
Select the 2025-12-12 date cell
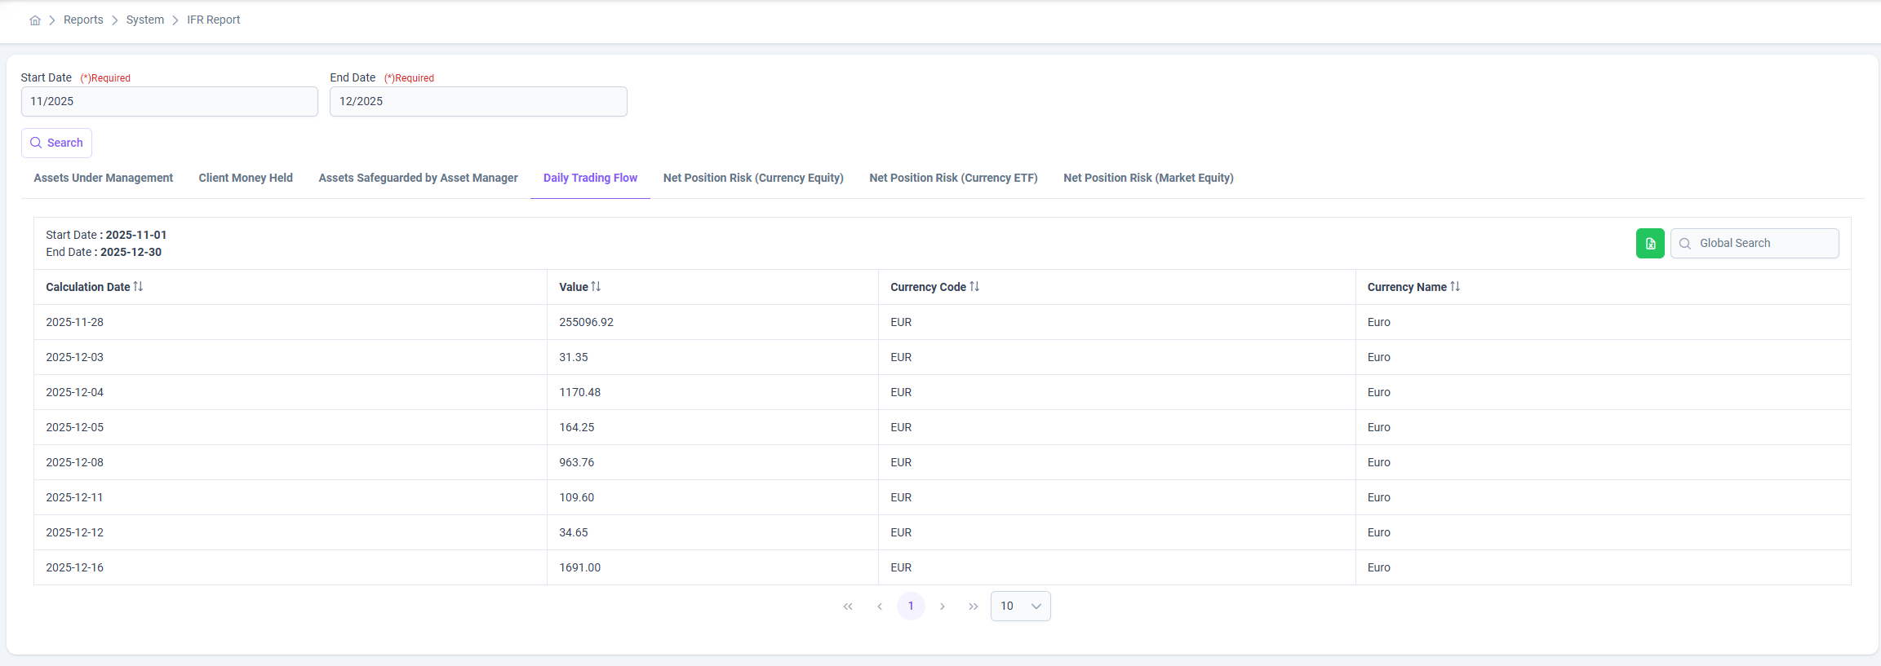click(291, 532)
